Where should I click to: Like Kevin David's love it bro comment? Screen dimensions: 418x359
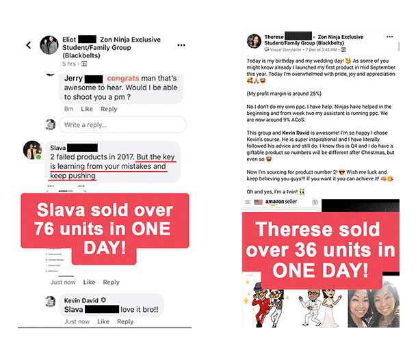click(103, 321)
